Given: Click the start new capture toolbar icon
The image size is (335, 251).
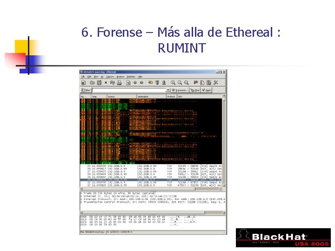Looking at the screenshot, I should [84, 83].
